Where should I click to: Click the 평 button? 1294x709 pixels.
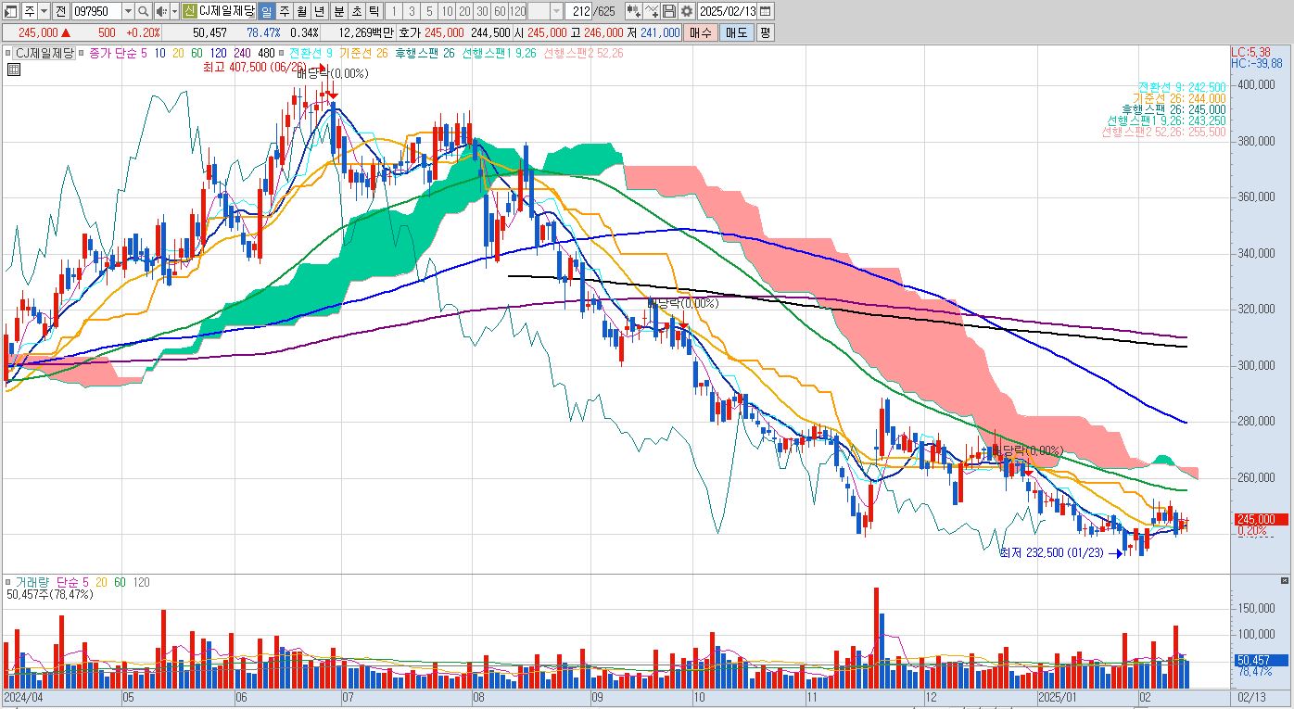point(765,32)
